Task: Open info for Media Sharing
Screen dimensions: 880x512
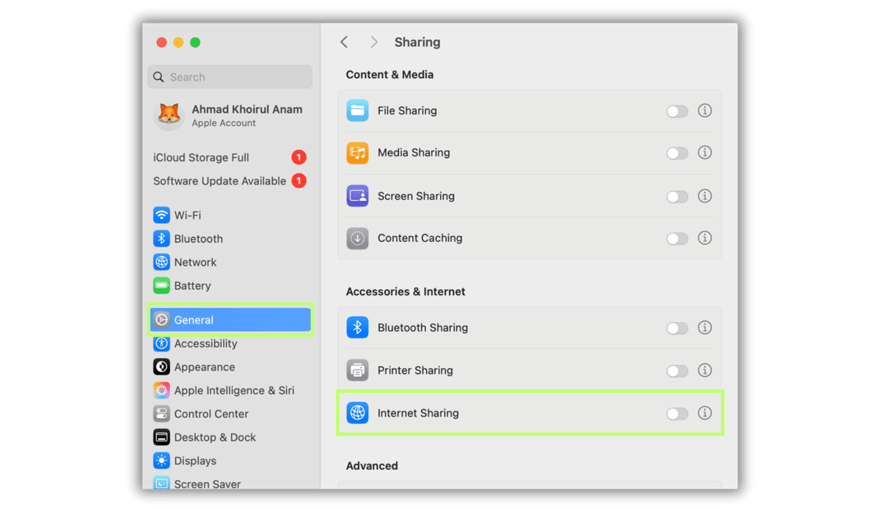Action: coord(705,153)
